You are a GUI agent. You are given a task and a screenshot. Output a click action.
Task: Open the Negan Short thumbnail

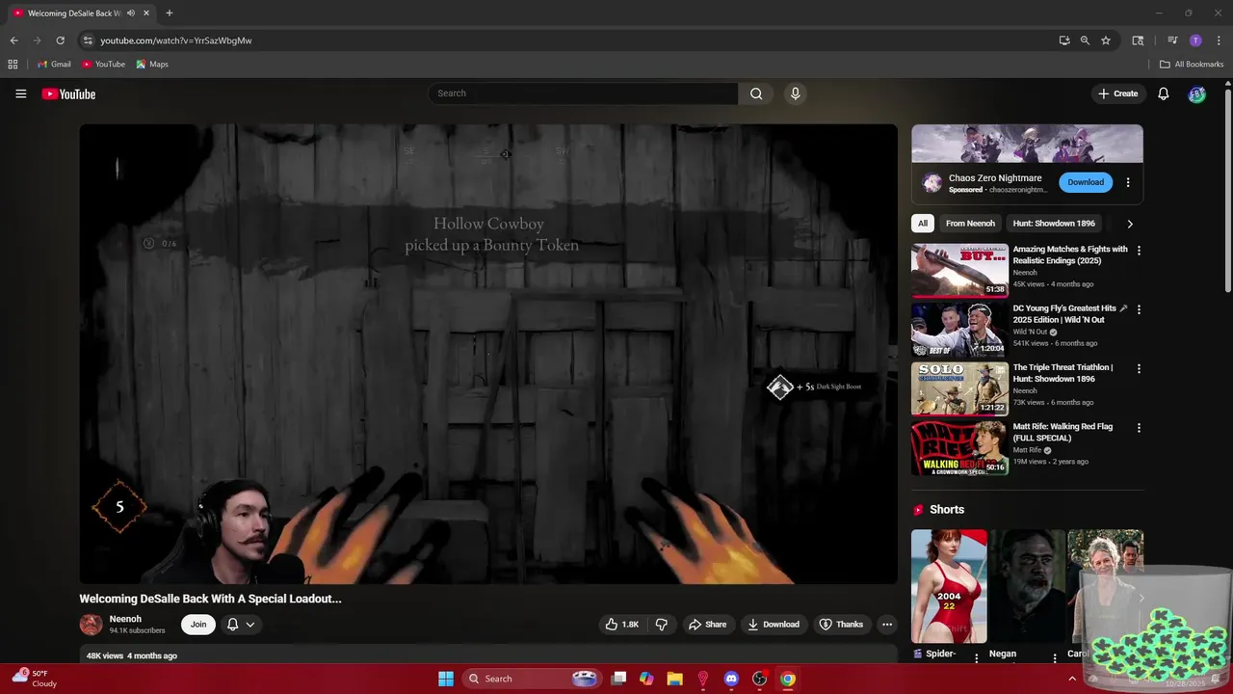pos(1027,586)
